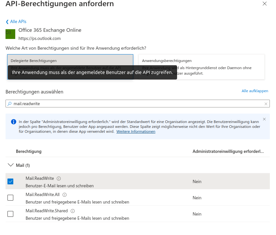Click the search magnifier icon
276x235 pixels.
pyautogui.click(x=9, y=104)
